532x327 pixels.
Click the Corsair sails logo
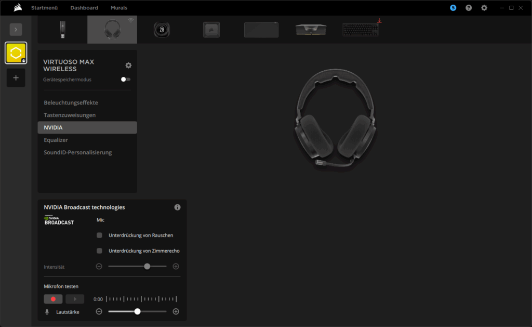coord(17,8)
